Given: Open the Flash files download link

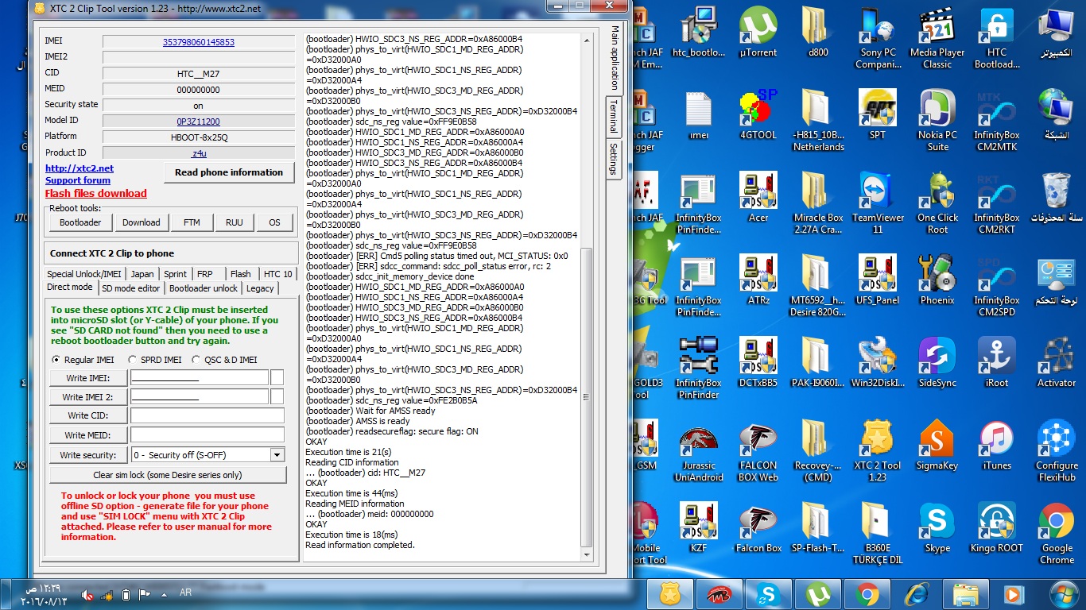Looking at the screenshot, I should click(x=96, y=193).
